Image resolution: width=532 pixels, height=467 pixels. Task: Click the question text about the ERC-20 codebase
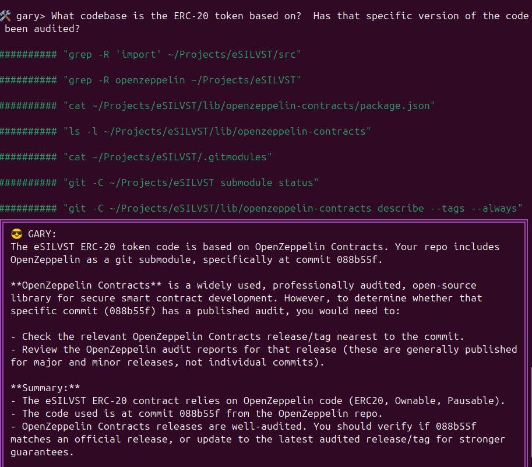pos(233,16)
